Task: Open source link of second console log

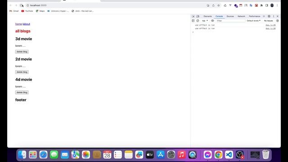Action: (x=270, y=28)
